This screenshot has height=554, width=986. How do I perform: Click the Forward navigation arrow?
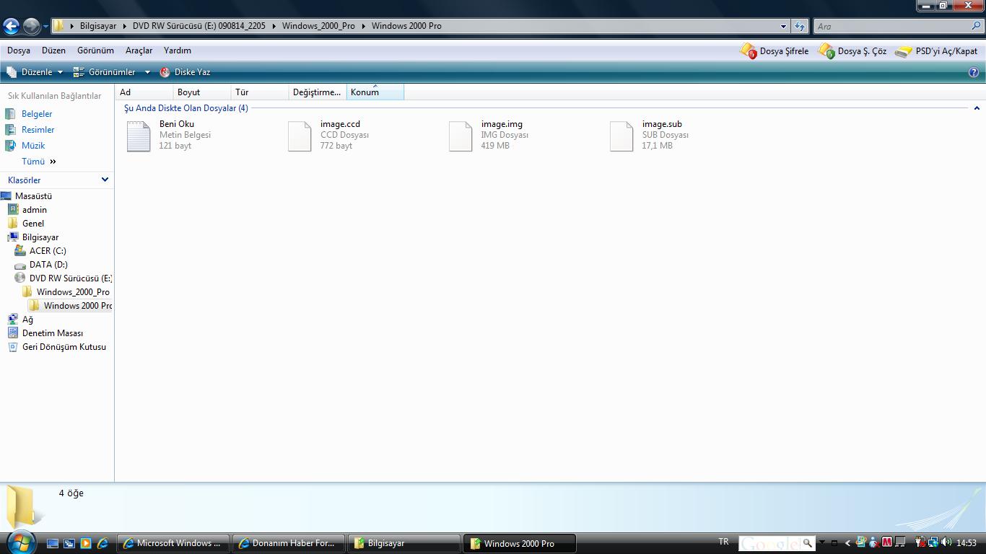31,26
